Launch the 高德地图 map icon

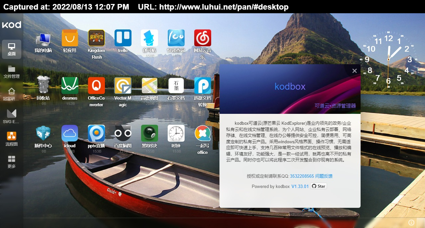149,86
